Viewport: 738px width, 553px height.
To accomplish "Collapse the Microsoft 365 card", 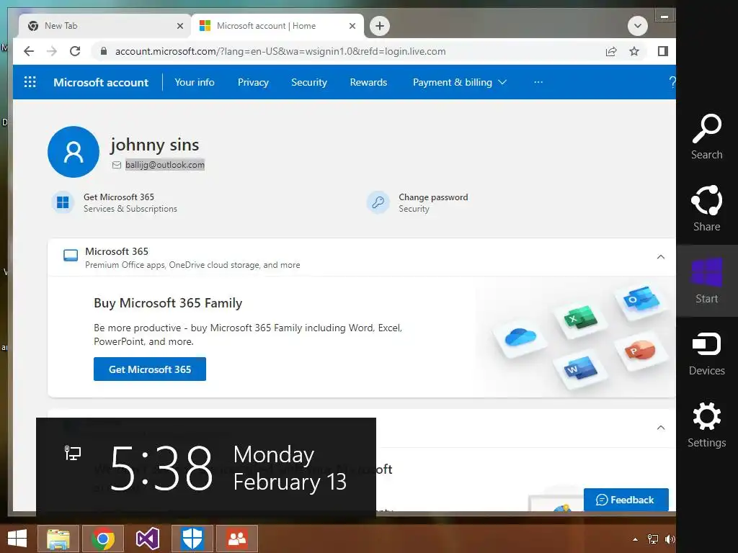I will coord(661,257).
